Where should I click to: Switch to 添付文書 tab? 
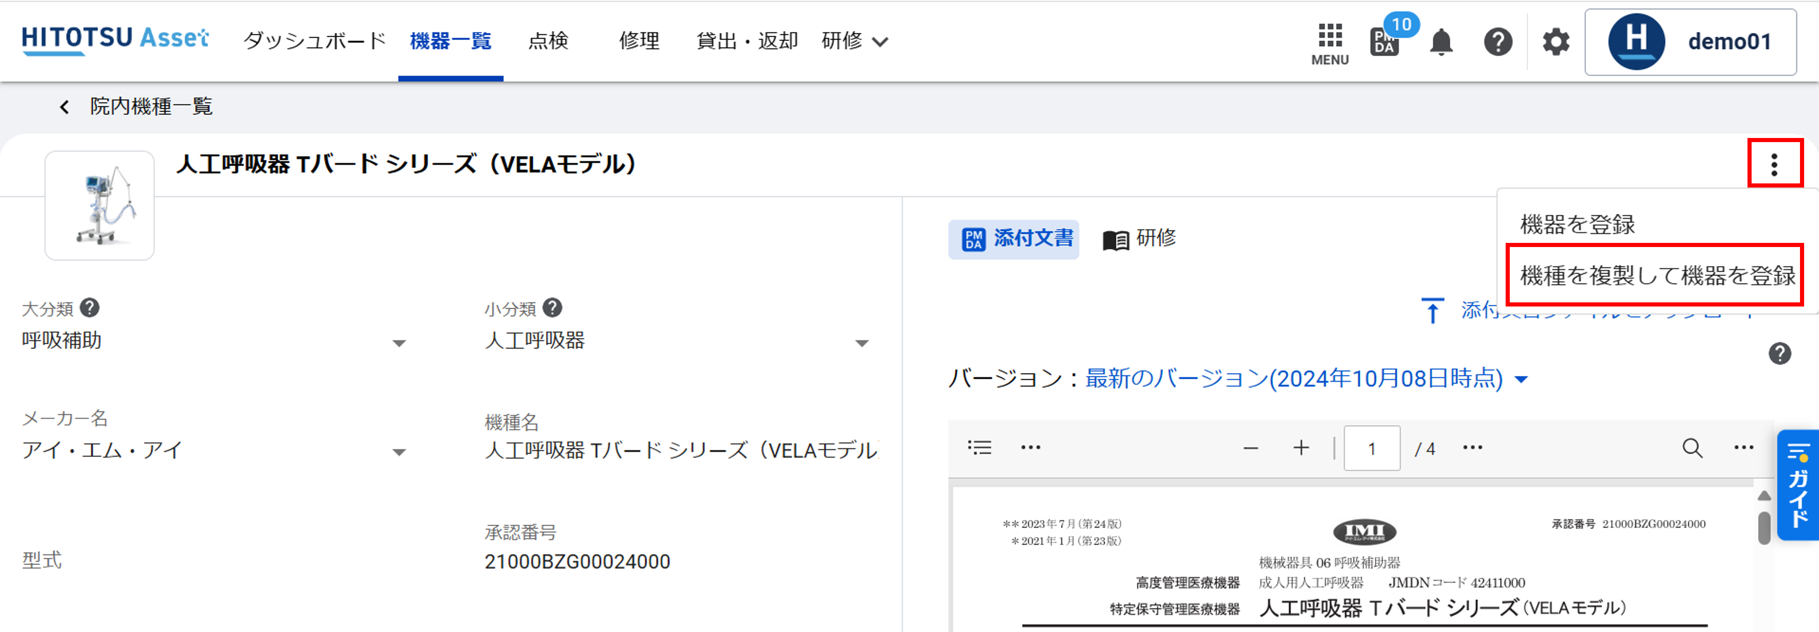[x=1013, y=239]
